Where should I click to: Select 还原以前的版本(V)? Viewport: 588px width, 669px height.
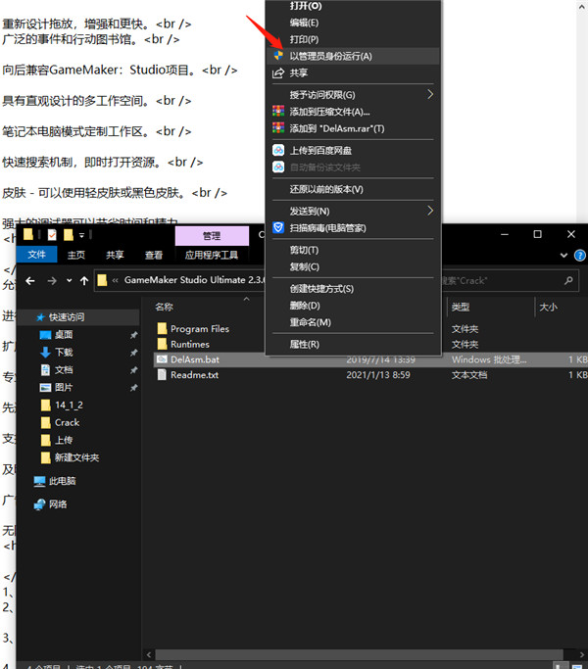(353, 189)
